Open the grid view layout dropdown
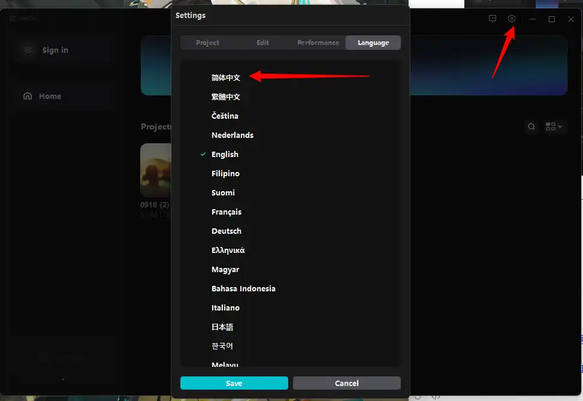This screenshot has width=583, height=401. [x=554, y=126]
